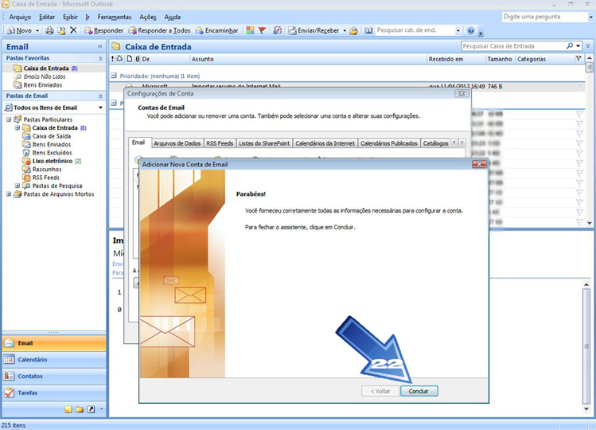Open the Ajuda menu
The height and width of the screenshot is (430, 596).
[173, 18]
